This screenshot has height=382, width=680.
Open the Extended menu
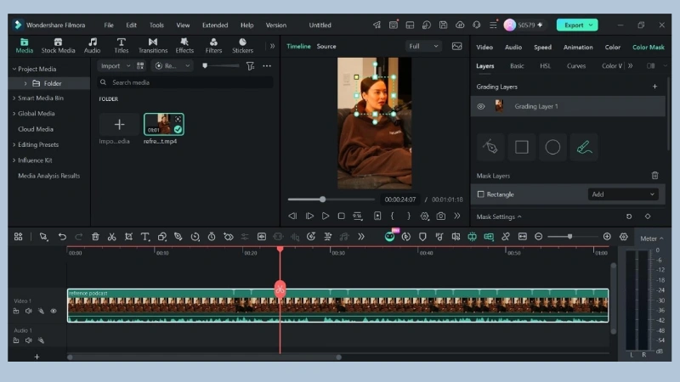point(215,25)
